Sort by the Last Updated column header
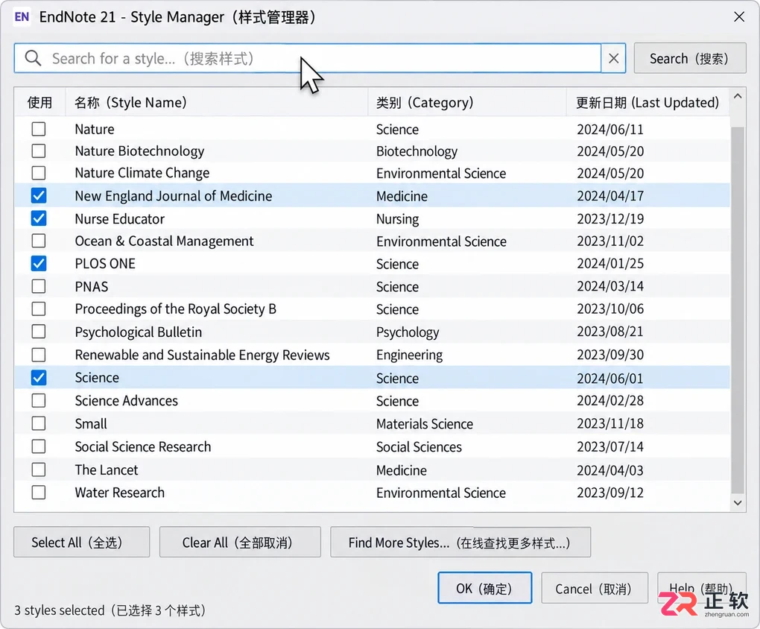The height and width of the screenshot is (629, 760). pyautogui.click(x=647, y=102)
